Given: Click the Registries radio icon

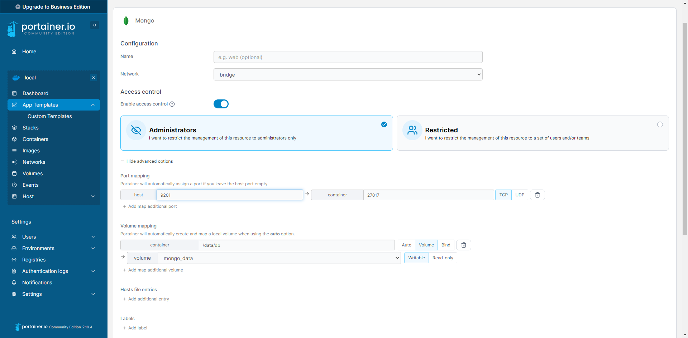Looking at the screenshot, I should point(14,260).
